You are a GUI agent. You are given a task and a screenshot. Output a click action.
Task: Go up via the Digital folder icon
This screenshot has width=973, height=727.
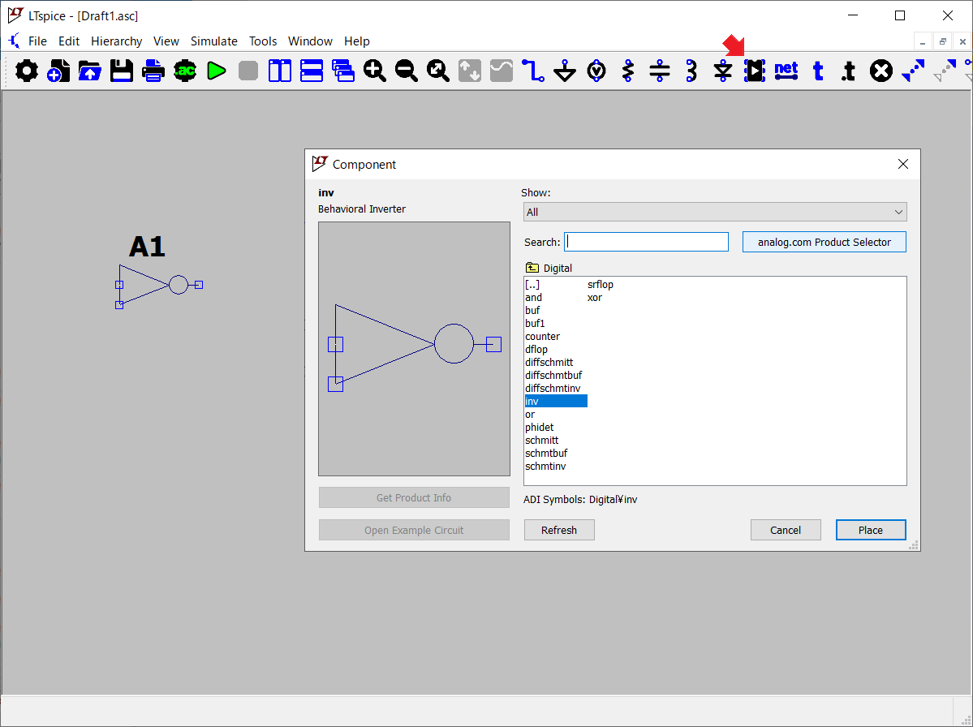(x=532, y=268)
